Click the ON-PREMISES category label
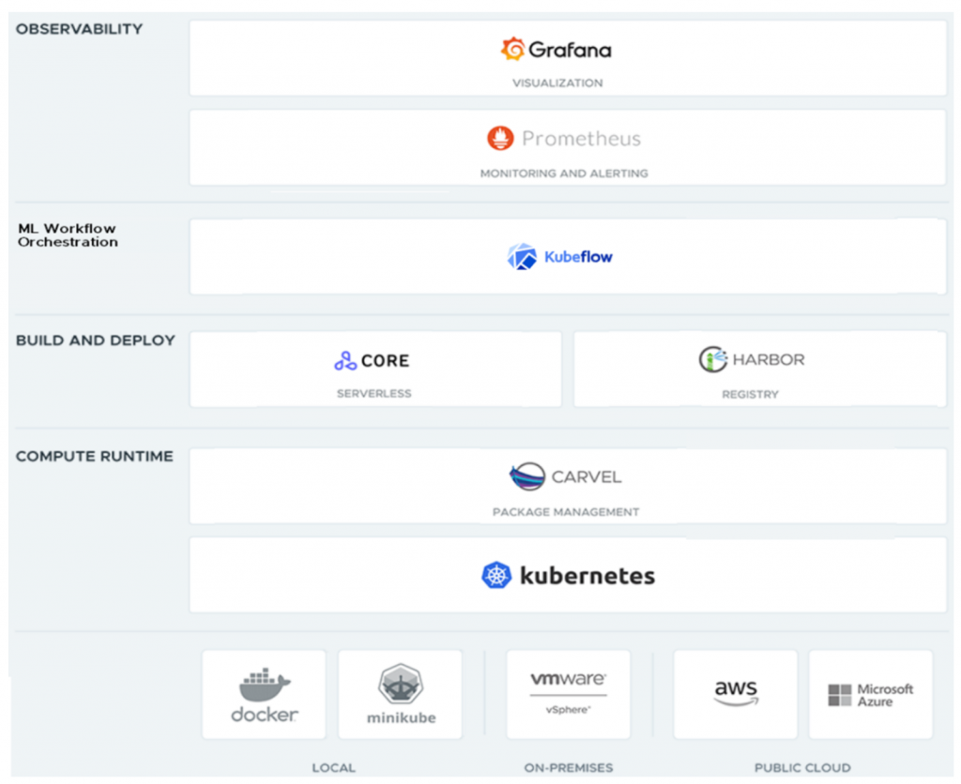The height and width of the screenshot is (784, 961). (568, 767)
